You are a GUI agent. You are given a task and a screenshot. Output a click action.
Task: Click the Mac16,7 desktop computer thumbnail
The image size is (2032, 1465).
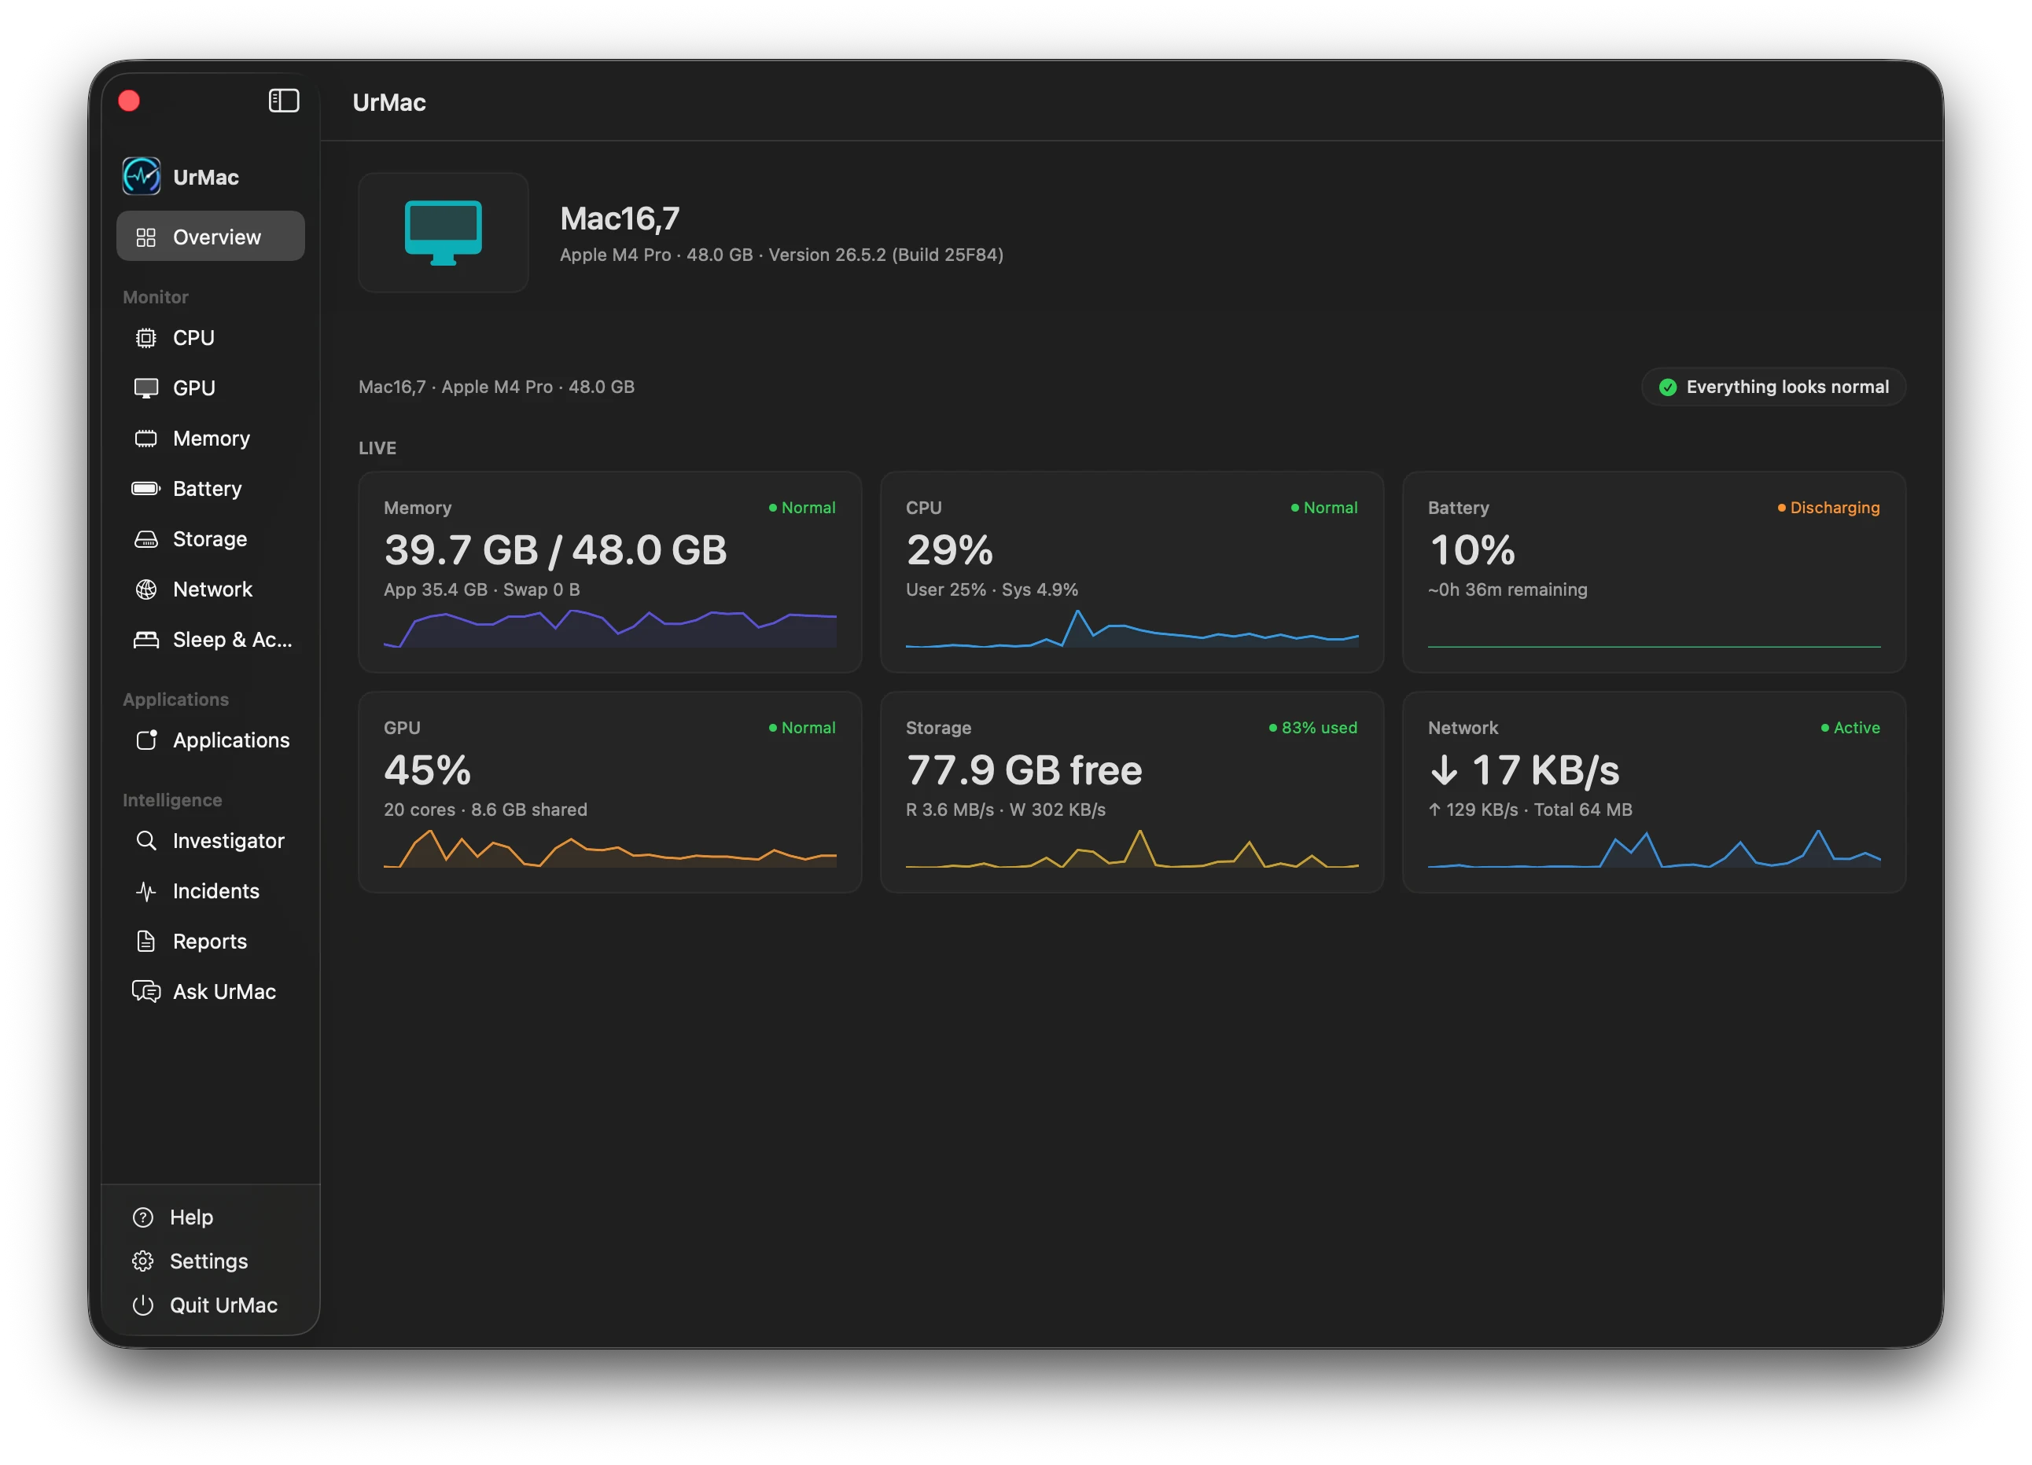[x=443, y=233]
